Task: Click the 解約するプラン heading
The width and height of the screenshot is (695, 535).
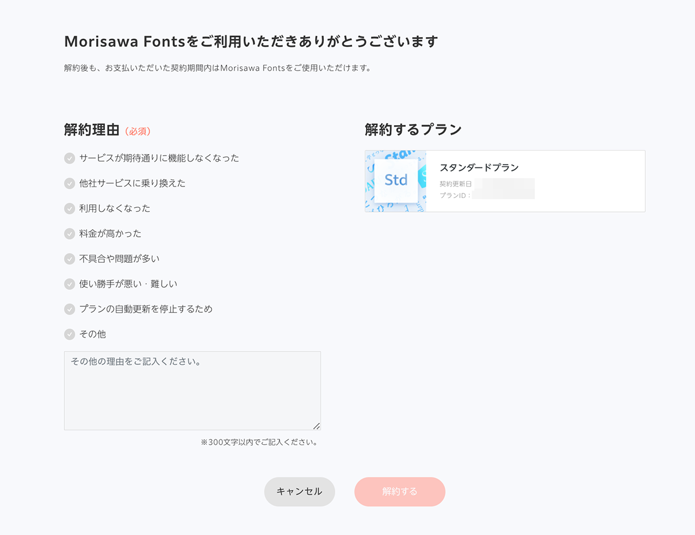Action: [x=412, y=129]
